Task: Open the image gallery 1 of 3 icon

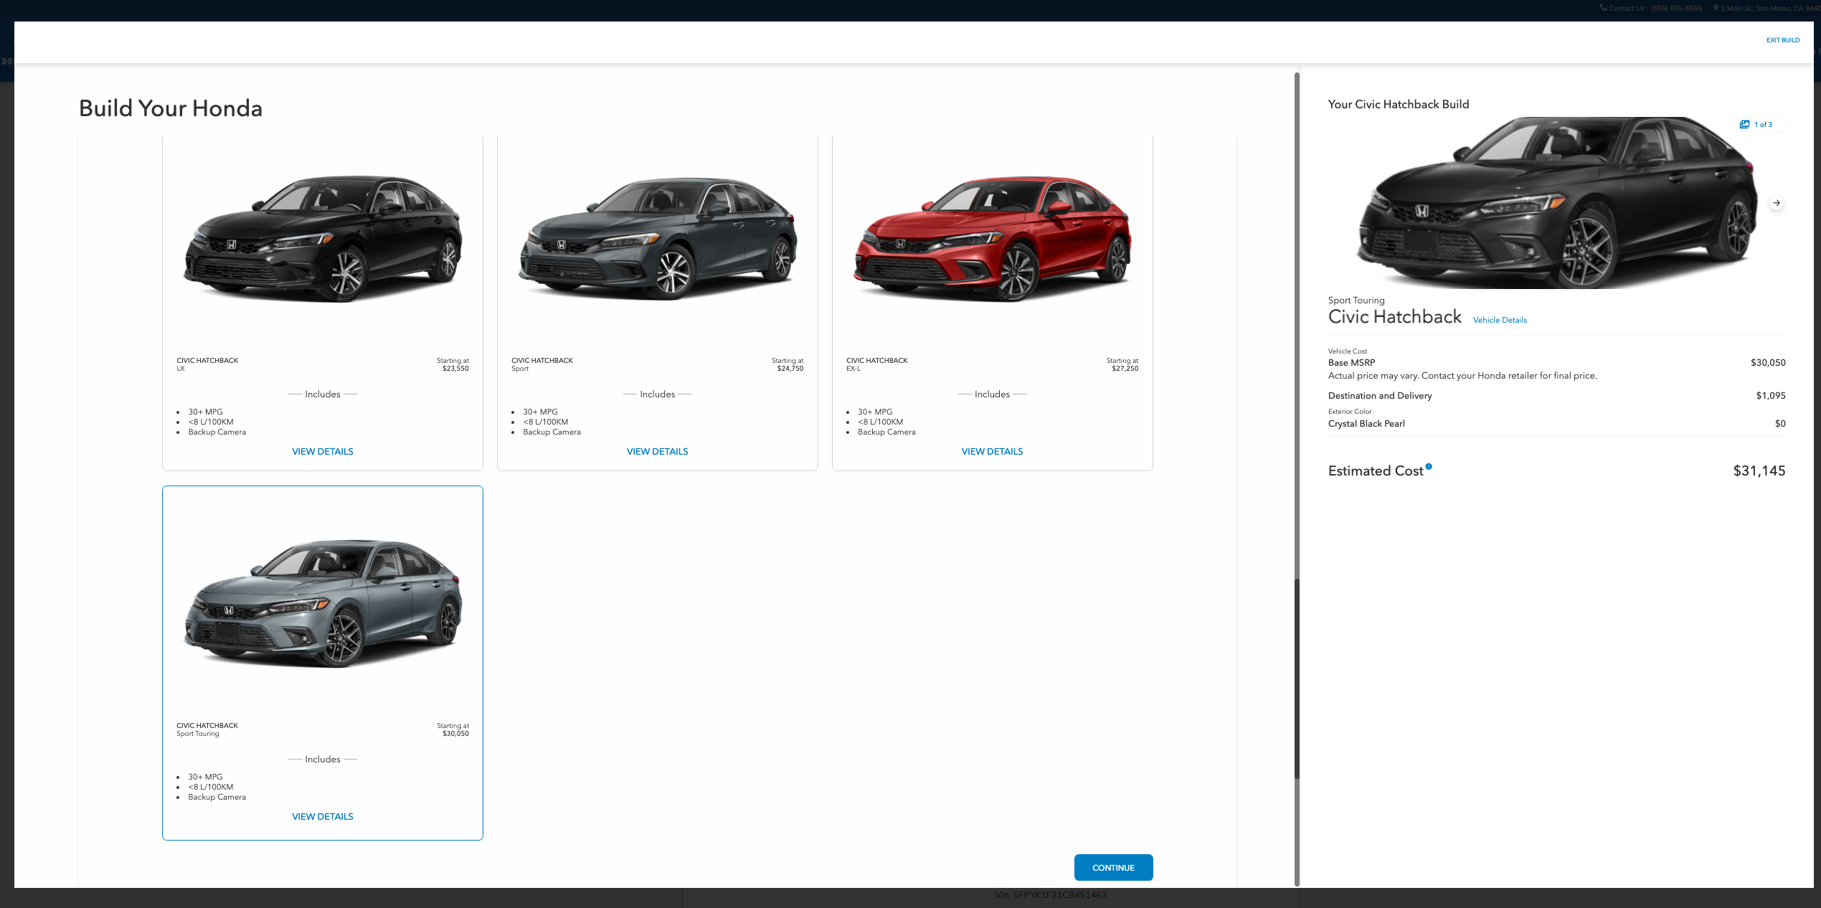Action: (x=1745, y=125)
